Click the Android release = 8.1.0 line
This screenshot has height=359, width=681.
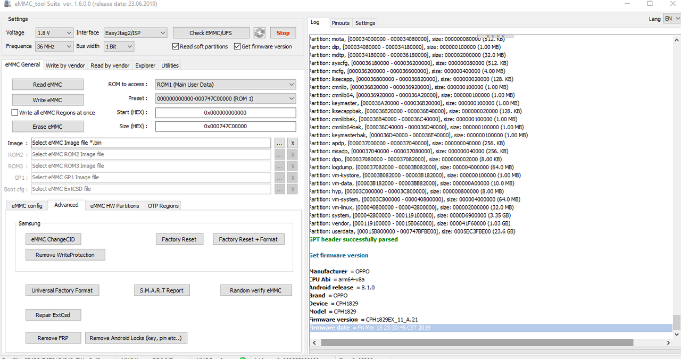(342, 287)
